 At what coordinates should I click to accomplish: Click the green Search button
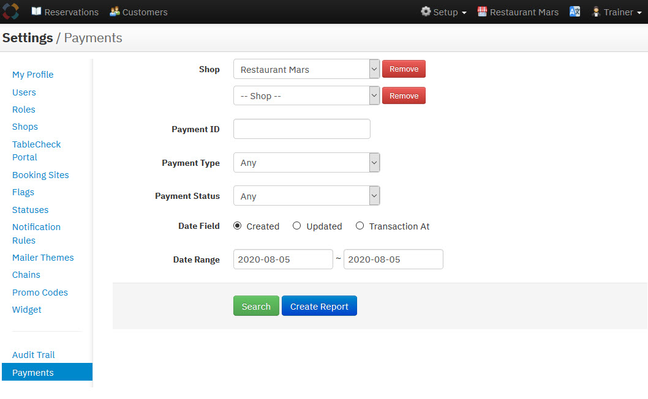(x=256, y=306)
